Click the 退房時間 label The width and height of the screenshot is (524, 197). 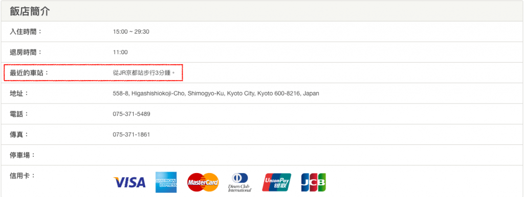pyautogui.click(x=26, y=53)
